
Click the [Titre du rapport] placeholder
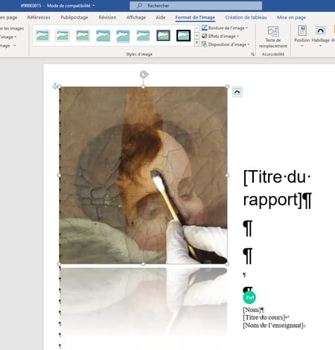(x=277, y=188)
